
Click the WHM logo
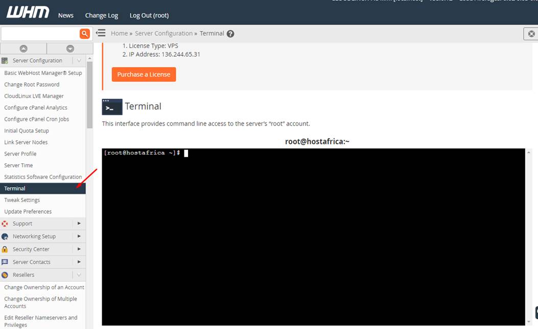28,13
